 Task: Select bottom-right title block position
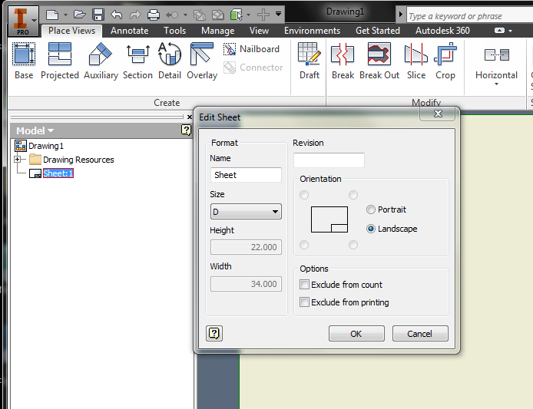coord(353,245)
